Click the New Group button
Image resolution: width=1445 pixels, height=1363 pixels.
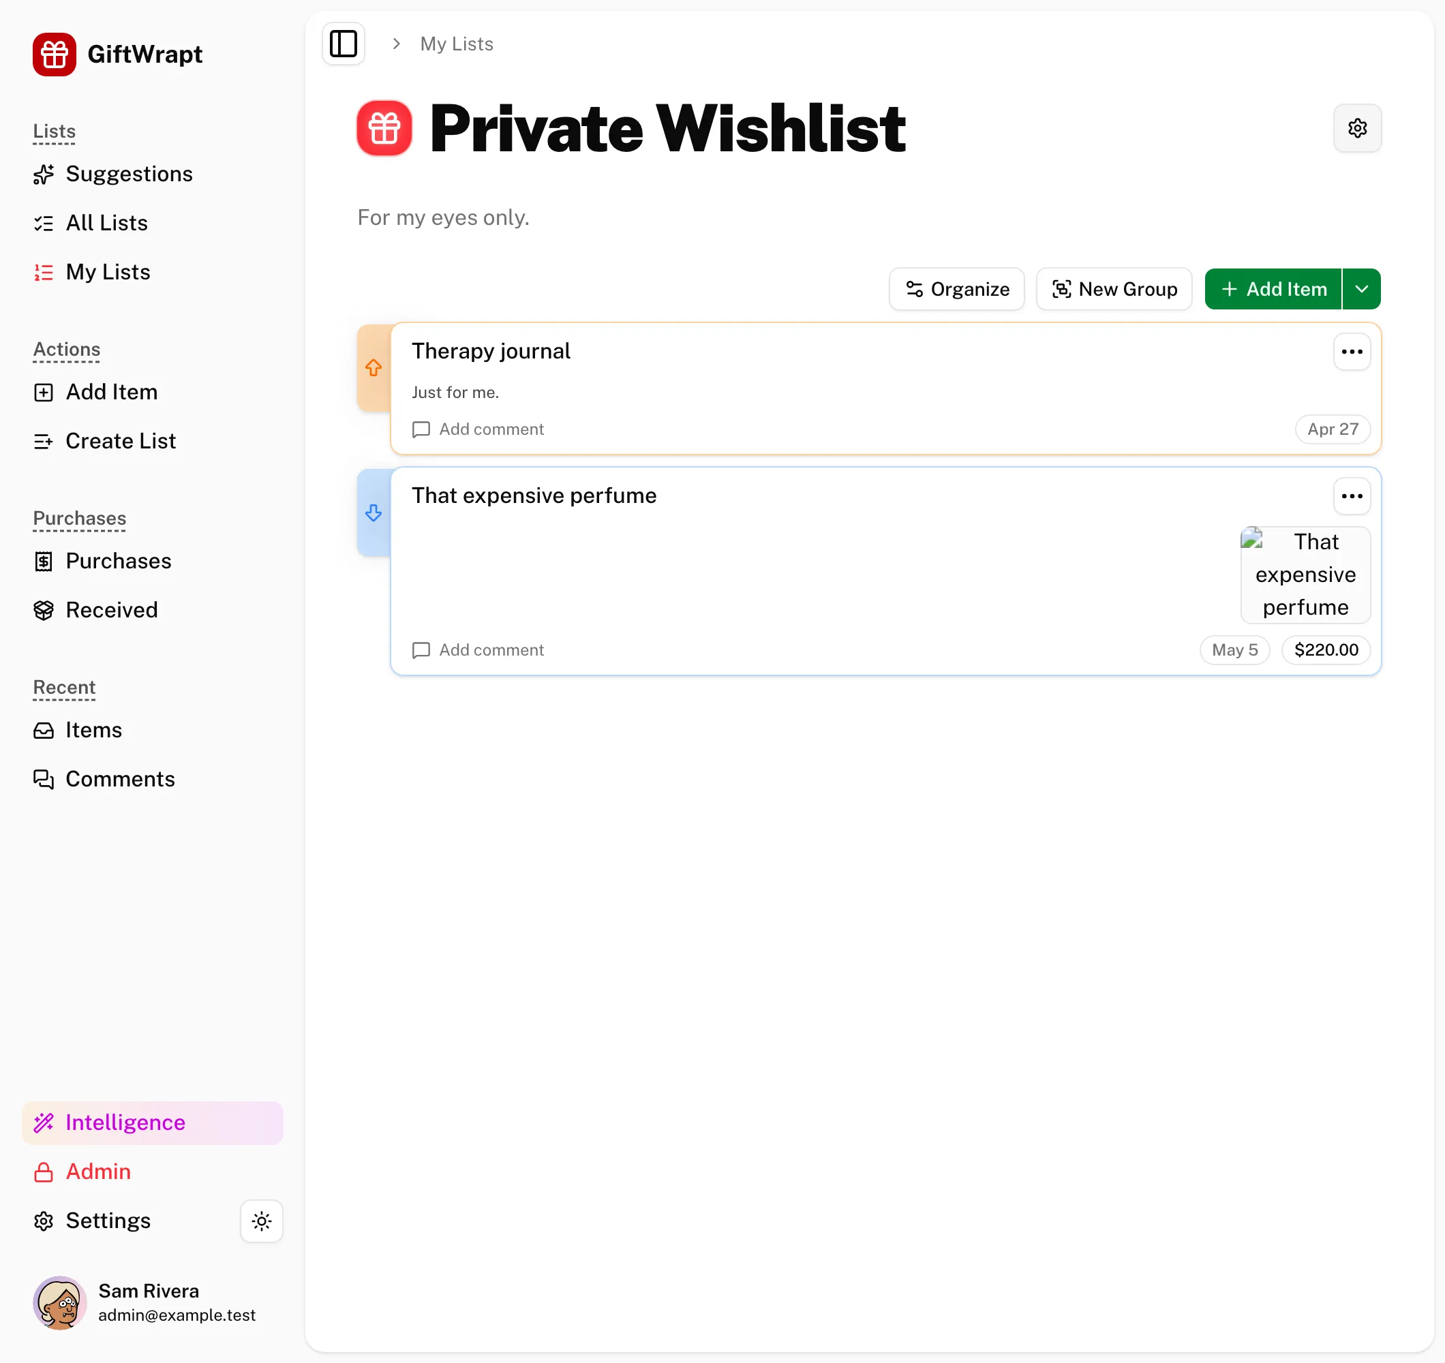tap(1114, 290)
